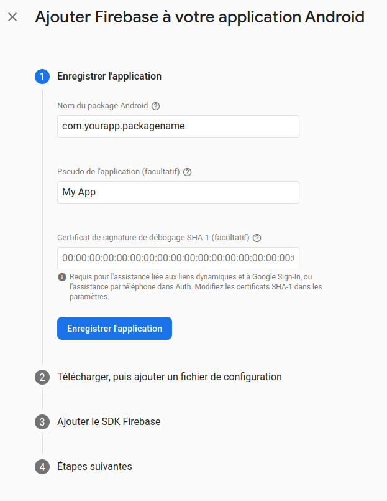Click step 1 number circle
The width and height of the screenshot is (387, 501).
tap(42, 77)
